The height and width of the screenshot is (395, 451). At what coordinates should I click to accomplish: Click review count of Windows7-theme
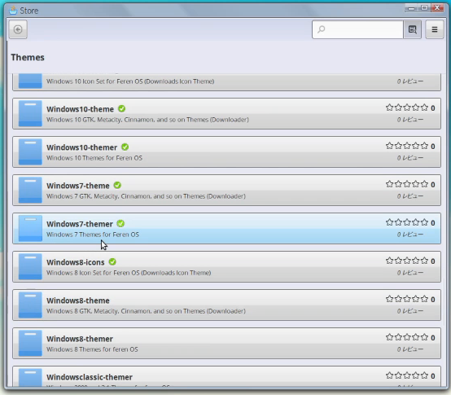(x=410, y=196)
